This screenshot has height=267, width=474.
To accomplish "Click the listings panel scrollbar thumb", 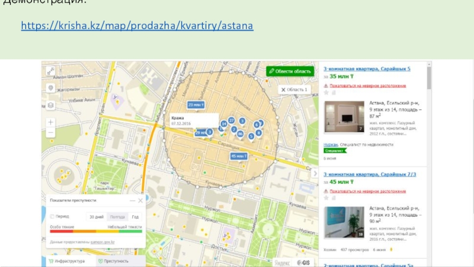I will click(429, 78).
